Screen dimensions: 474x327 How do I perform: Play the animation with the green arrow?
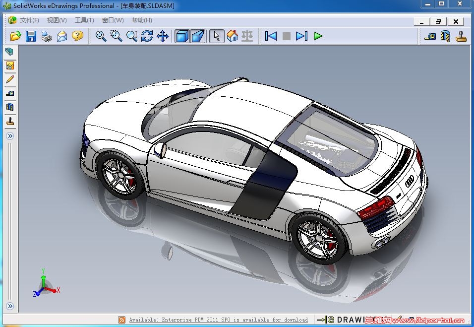318,36
